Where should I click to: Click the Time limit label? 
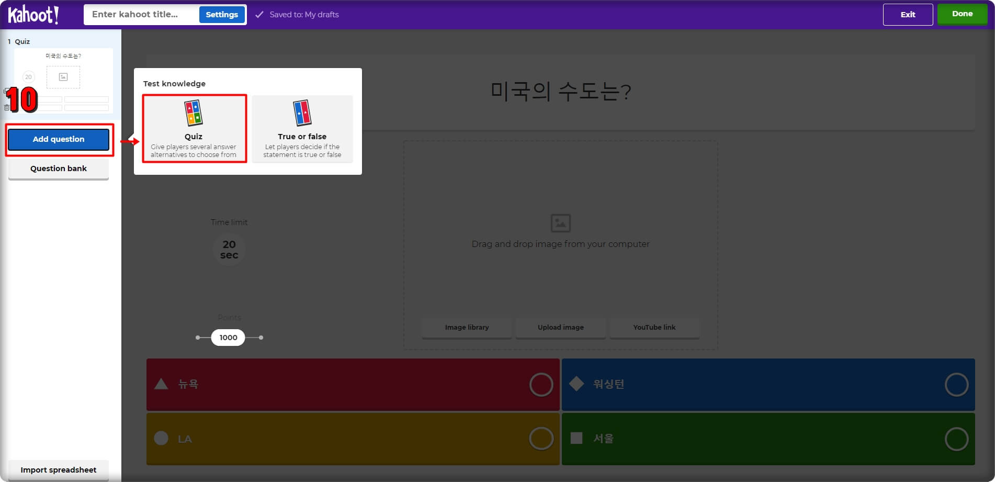coord(229,222)
